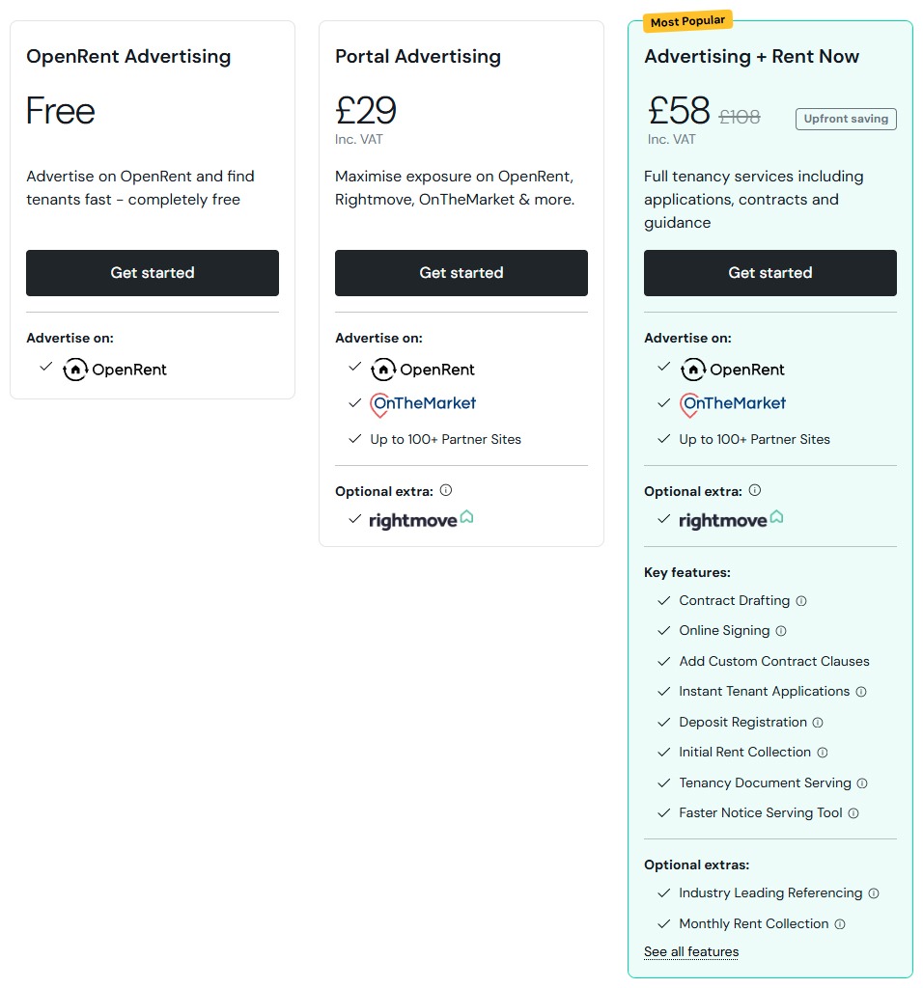Click the Up to 100+ Partner Sites entry
Viewport: 923px width, 988px height.
point(446,439)
